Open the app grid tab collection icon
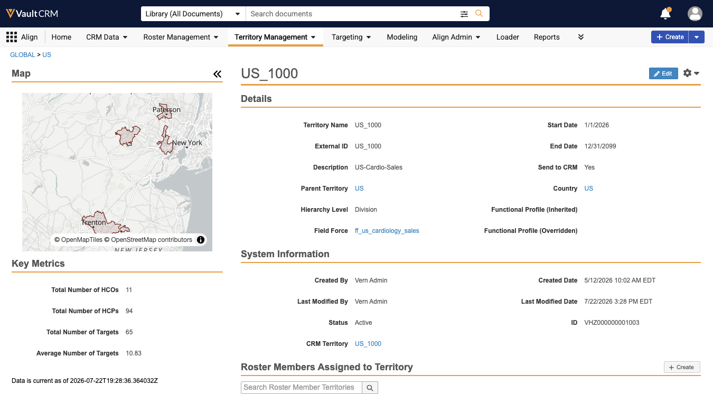The width and height of the screenshot is (713, 394). pos(12,37)
